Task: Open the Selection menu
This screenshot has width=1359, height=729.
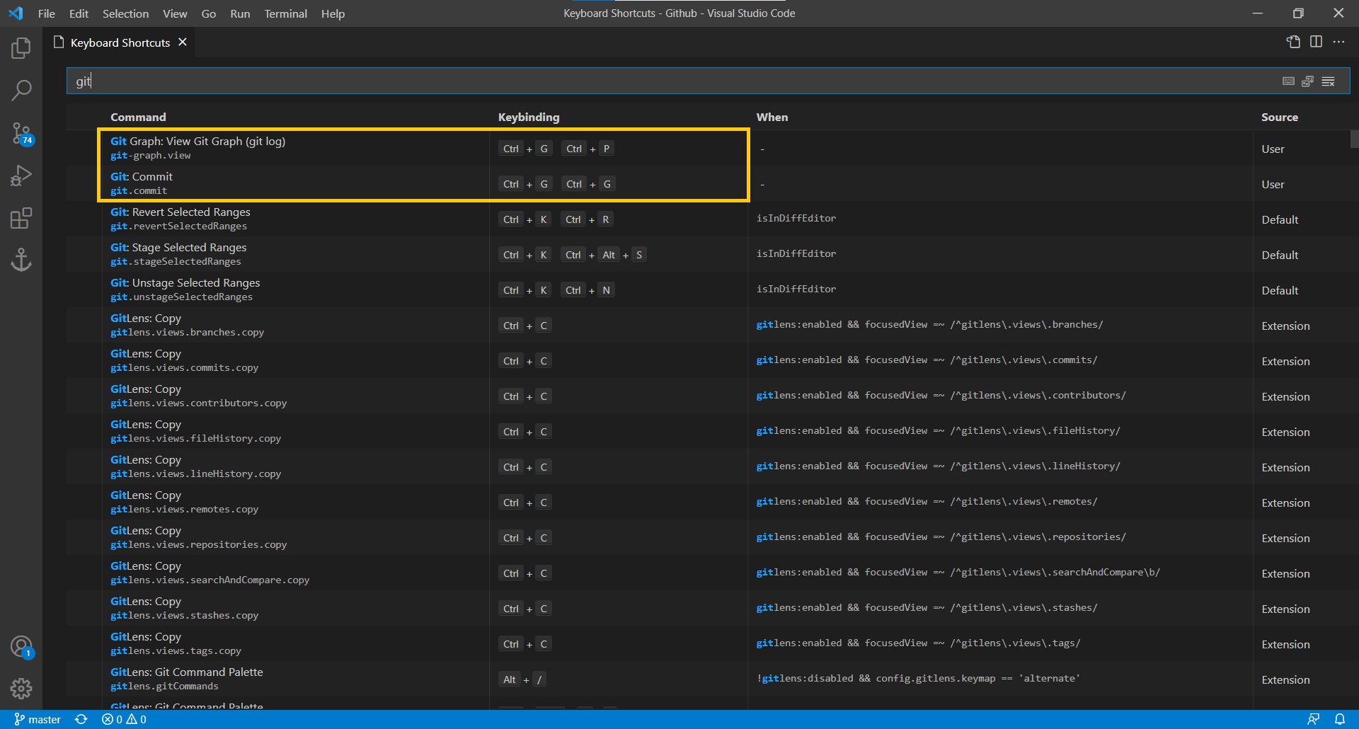Action: (125, 13)
